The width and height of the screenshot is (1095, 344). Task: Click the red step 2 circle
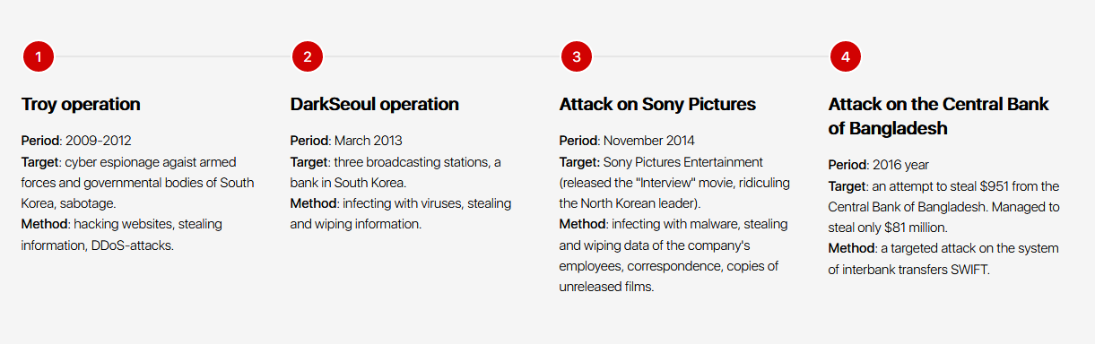pyautogui.click(x=308, y=56)
